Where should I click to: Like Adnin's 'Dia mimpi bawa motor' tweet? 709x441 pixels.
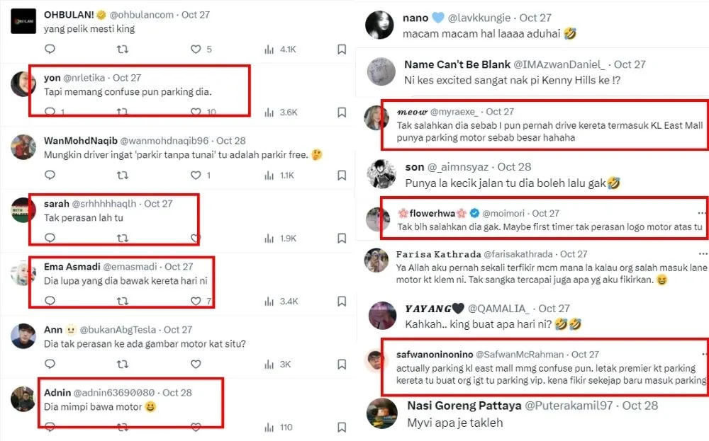(x=196, y=428)
